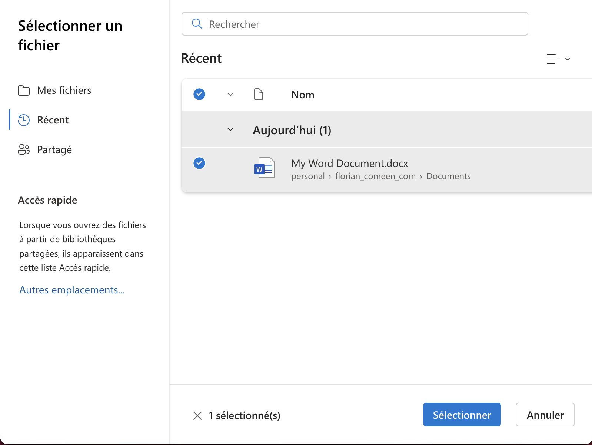592x445 pixels.
Task: Click the Accès rapide heading
Action: tap(47, 200)
